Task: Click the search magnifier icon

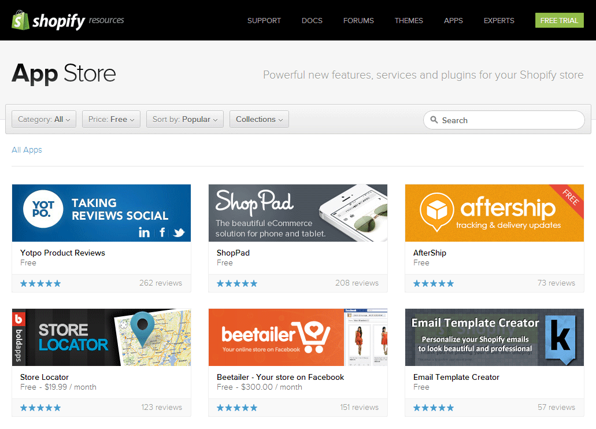Action: click(x=434, y=120)
